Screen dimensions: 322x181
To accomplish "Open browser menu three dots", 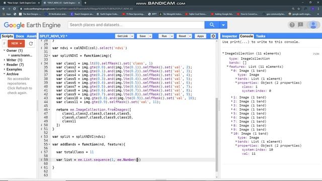I will [x=318, y=9].
